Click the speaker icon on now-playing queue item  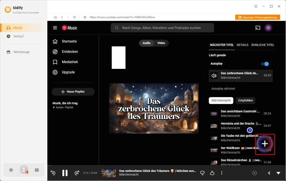[214, 75]
